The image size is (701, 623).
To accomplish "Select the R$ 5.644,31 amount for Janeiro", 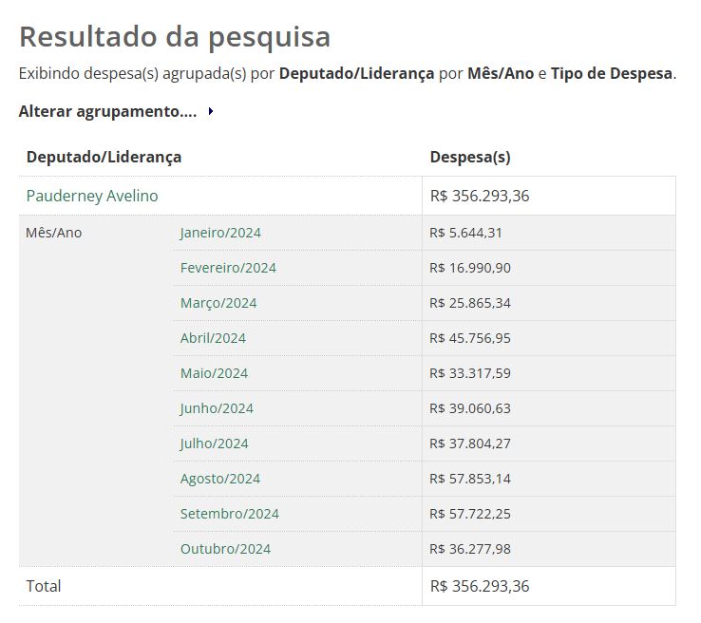I will pyautogui.click(x=465, y=233).
